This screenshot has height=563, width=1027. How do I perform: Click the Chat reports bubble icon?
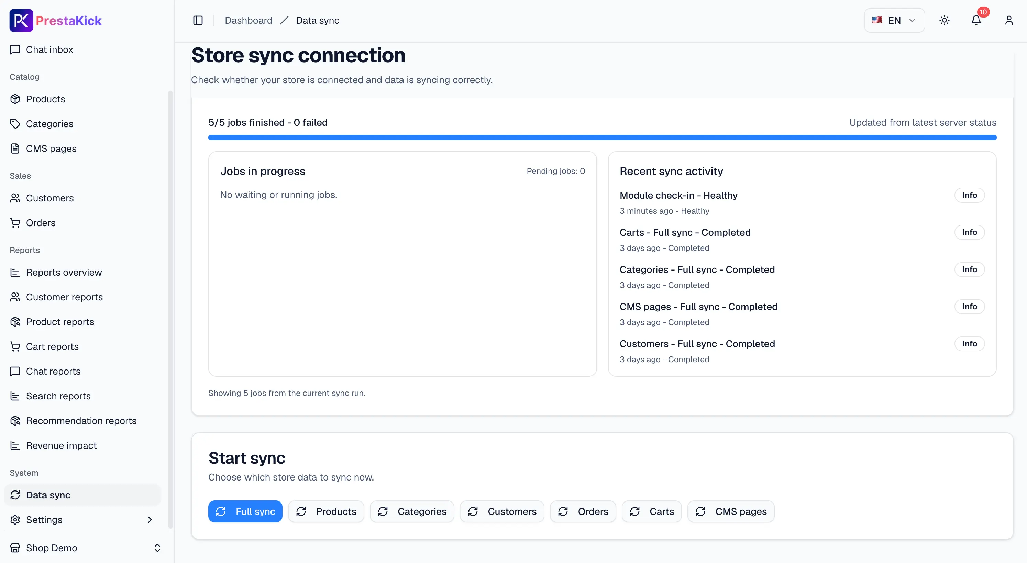pos(15,371)
